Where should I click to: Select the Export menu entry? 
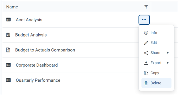click(x=156, y=63)
